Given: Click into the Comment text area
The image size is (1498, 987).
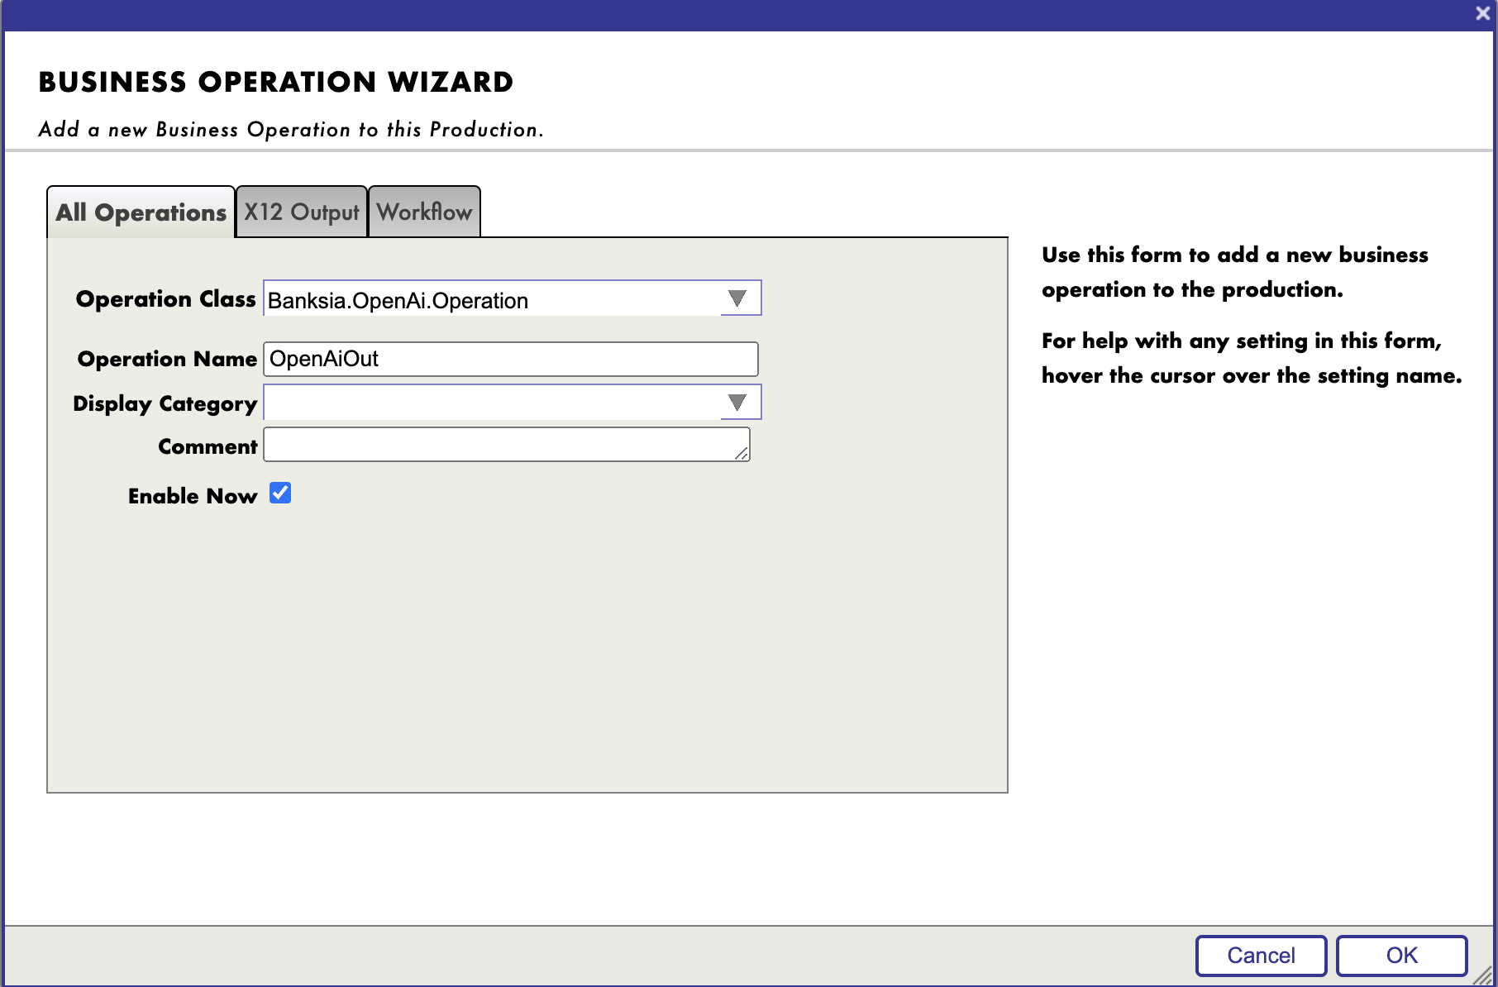Looking at the screenshot, I should click(x=500, y=445).
